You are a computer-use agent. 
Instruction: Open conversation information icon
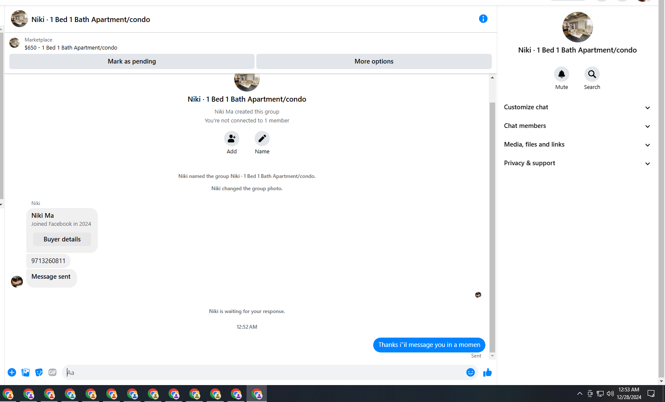483,19
